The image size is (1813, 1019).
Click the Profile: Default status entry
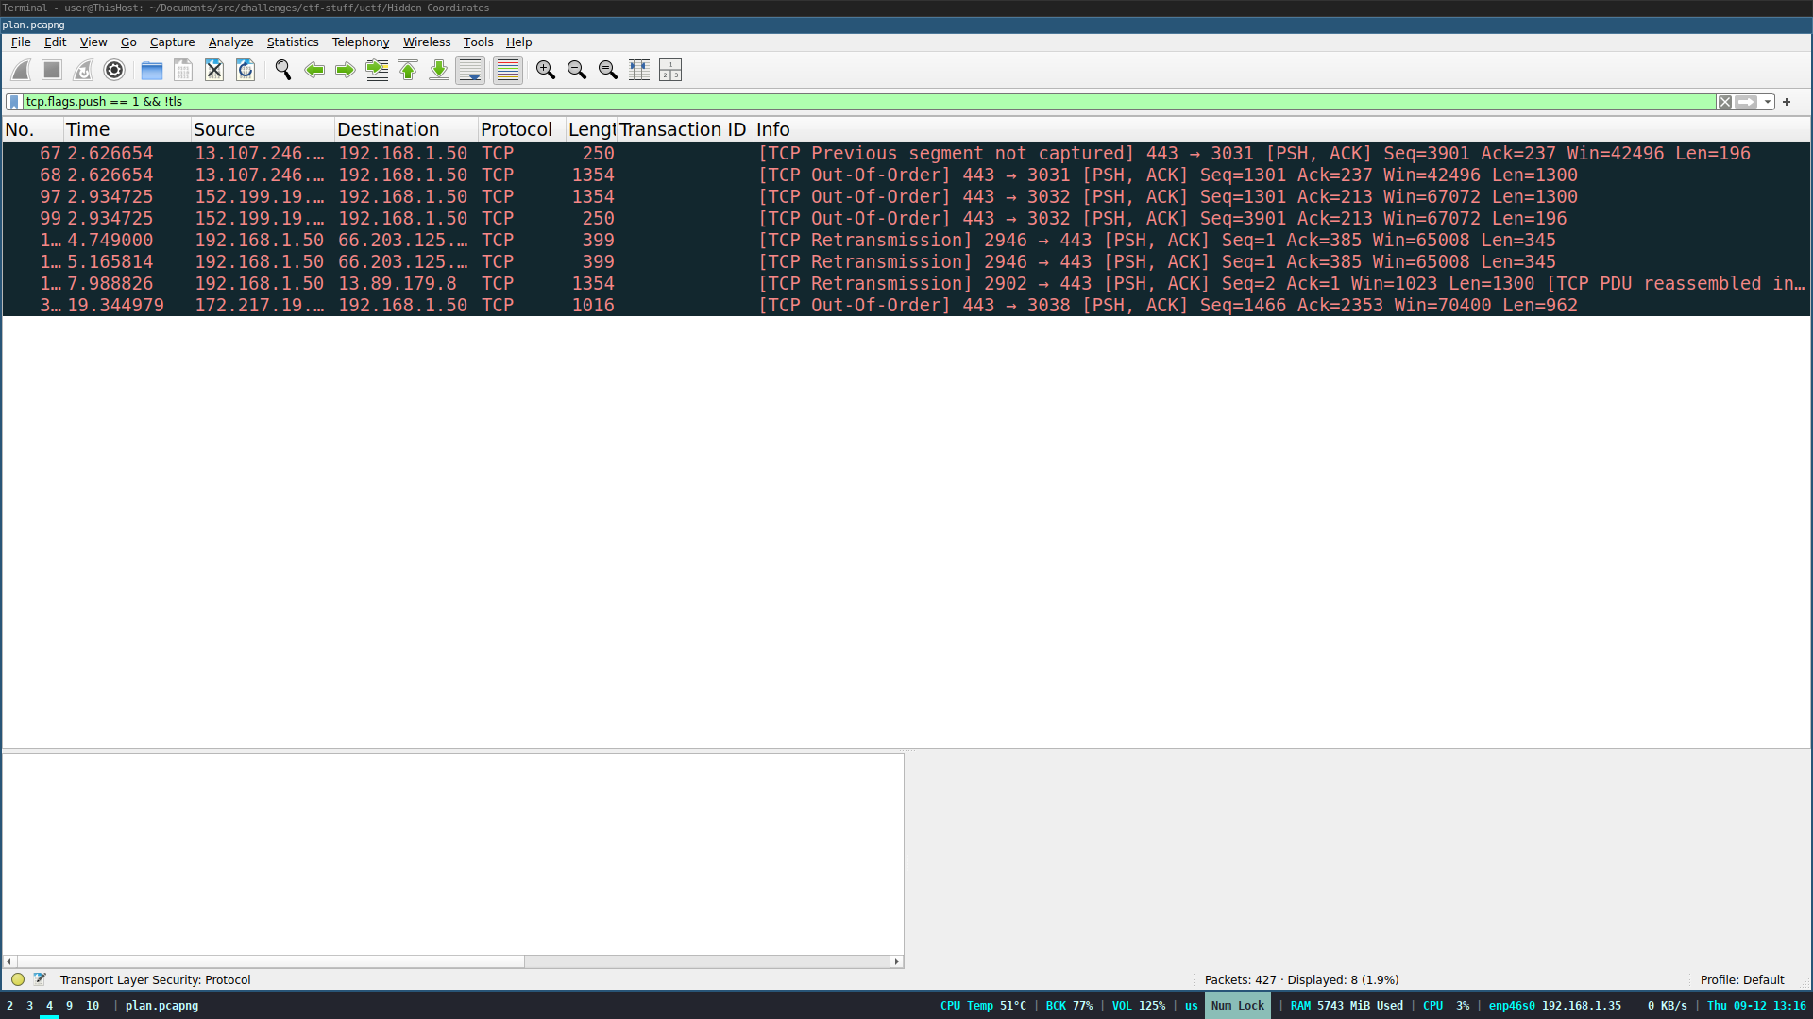[x=1742, y=979]
